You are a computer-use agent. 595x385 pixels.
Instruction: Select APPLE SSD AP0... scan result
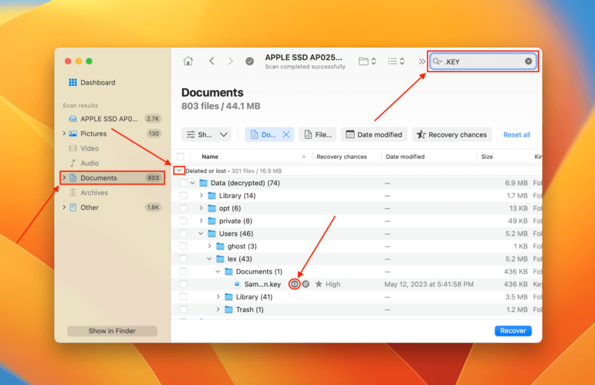(x=114, y=119)
